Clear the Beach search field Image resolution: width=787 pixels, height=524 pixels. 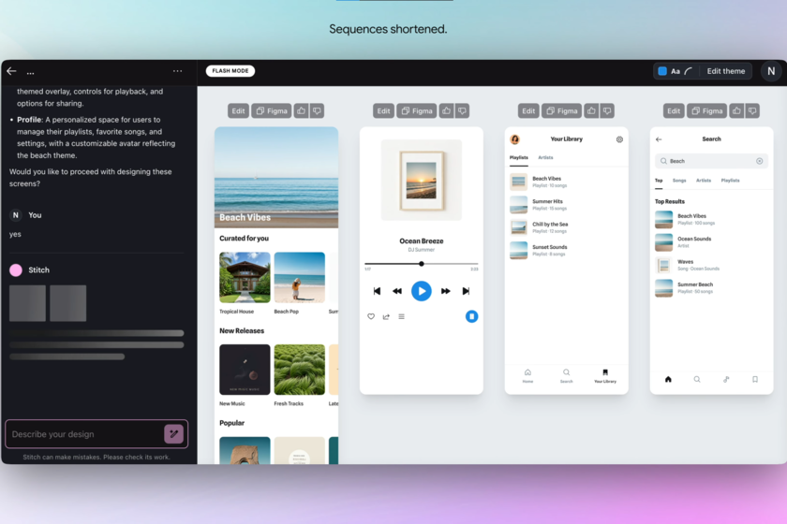pyautogui.click(x=759, y=161)
